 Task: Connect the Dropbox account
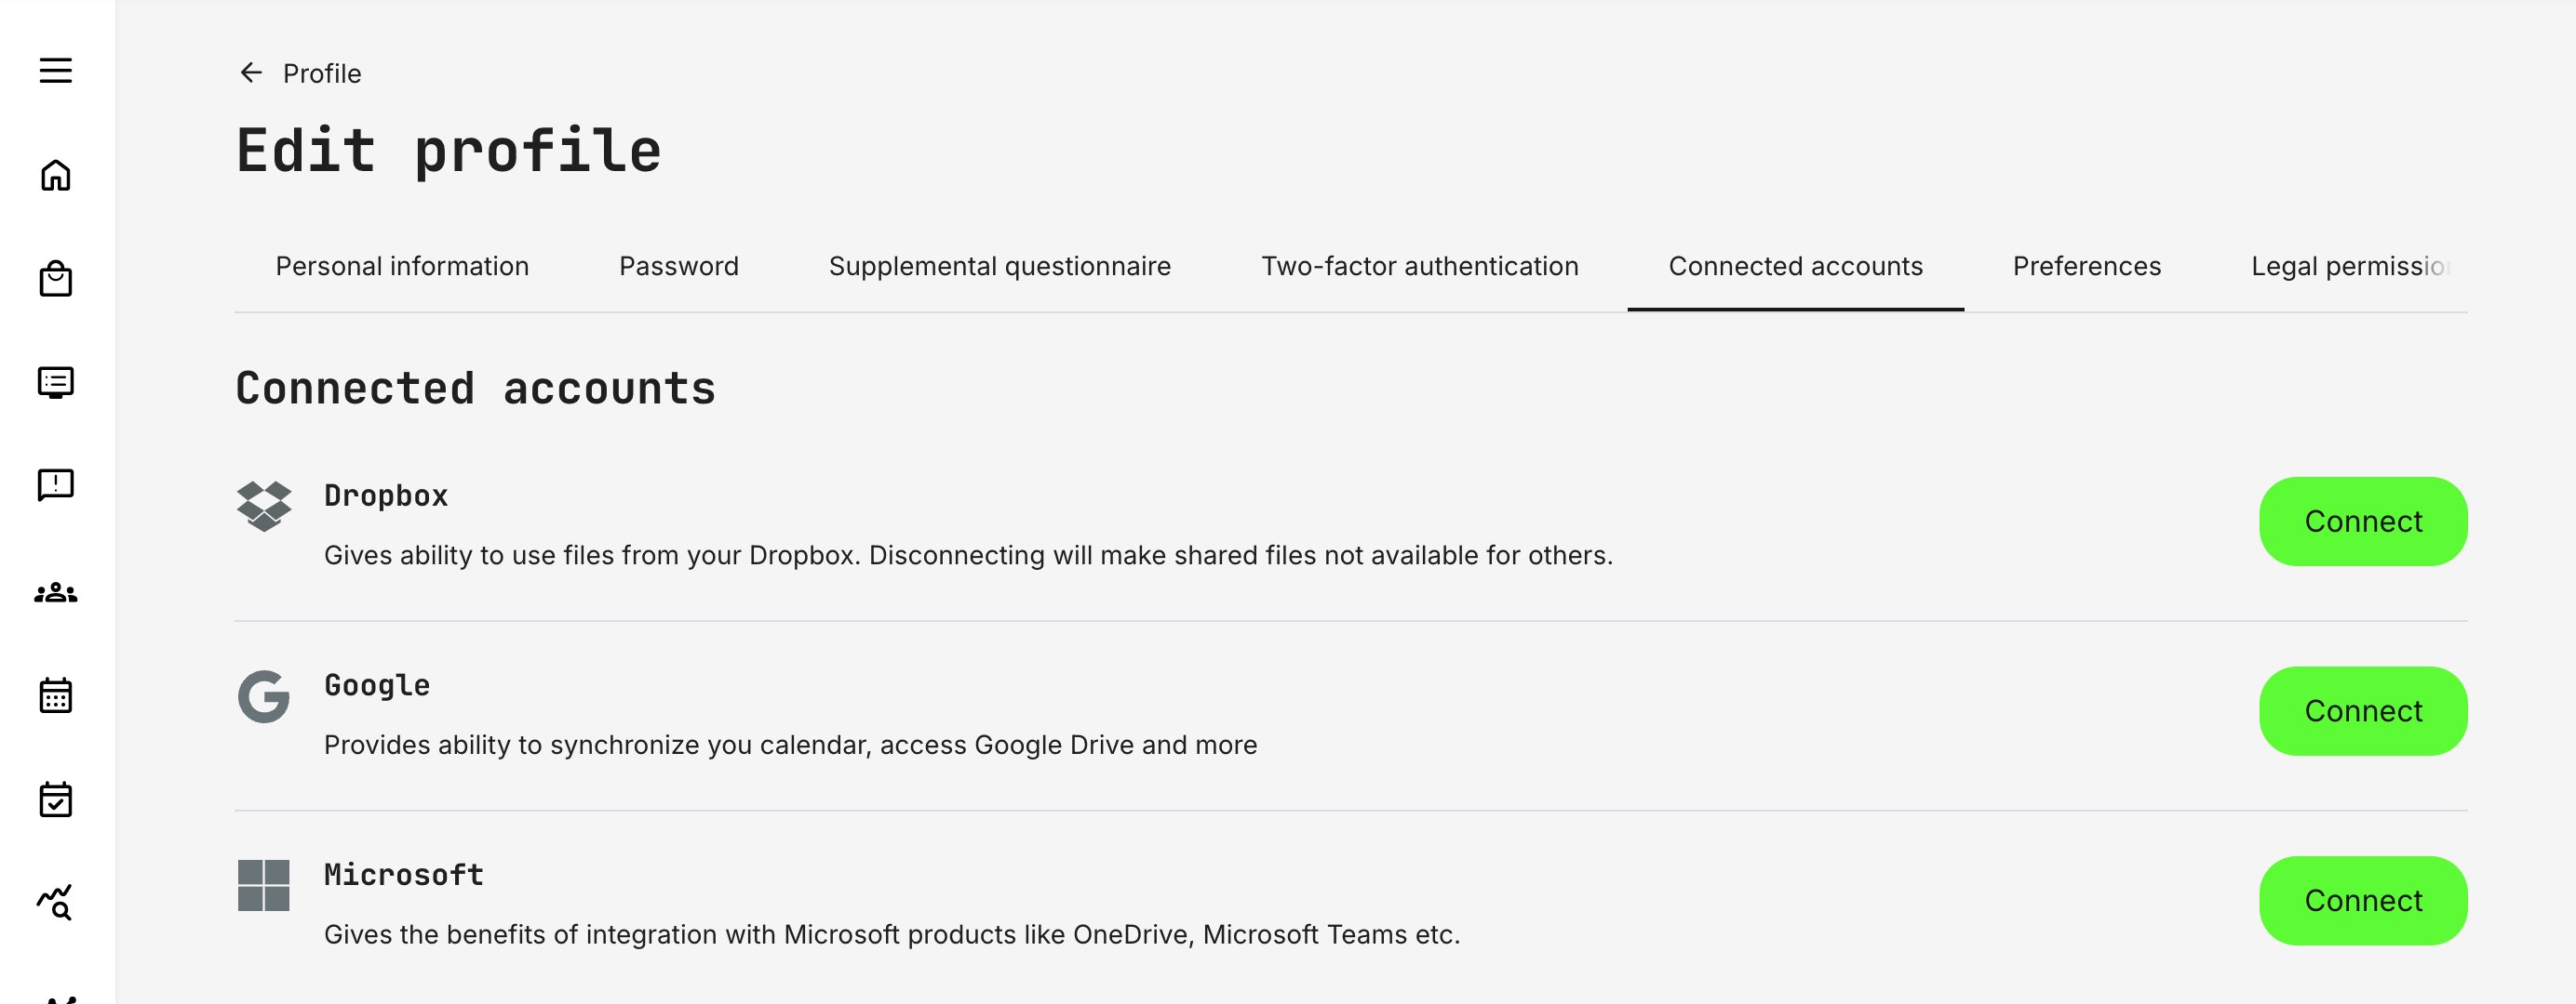2363,521
